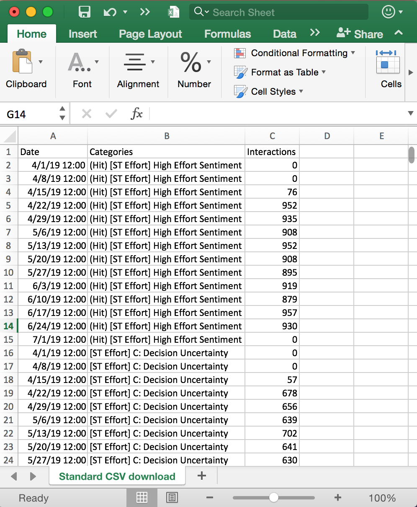Click the Share button
This screenshot has width=417, height=507.
pyautogui.click(x=360, y=34)
